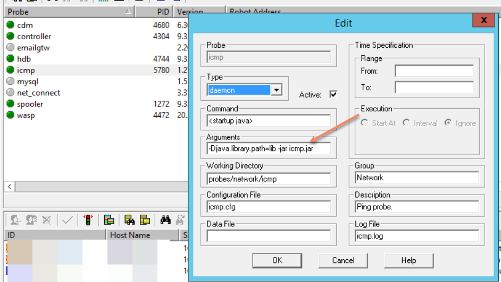Click Cancel in the Edit dialog
Image resolution: width=501 pixels, height=282 pixels.
coord(343,261)
